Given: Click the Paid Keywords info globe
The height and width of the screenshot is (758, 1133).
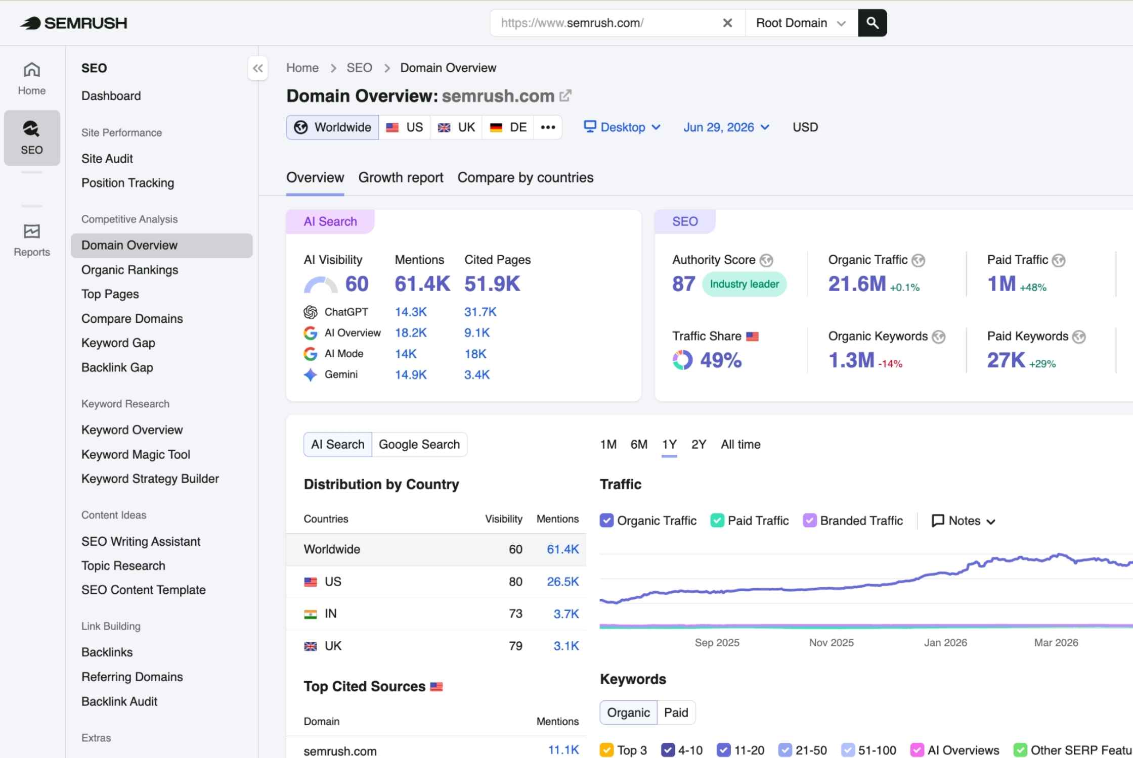Looking at the screenshot, I should 1079,337.
